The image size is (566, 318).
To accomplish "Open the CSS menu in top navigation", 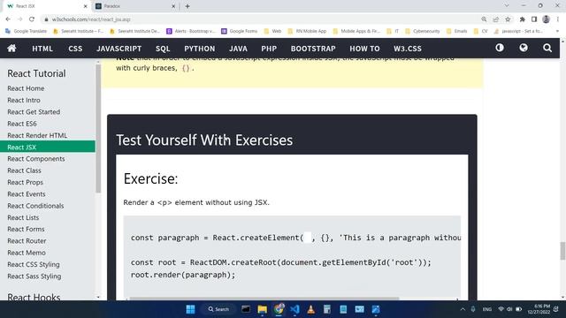I will pos(75,49).
